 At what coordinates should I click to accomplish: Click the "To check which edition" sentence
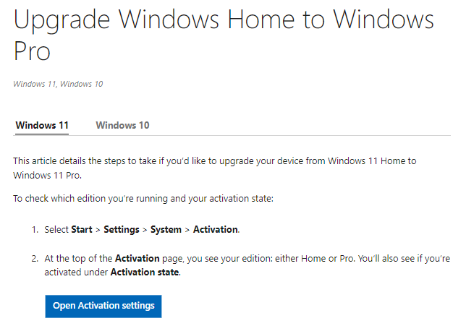click(x=143, y=199)
